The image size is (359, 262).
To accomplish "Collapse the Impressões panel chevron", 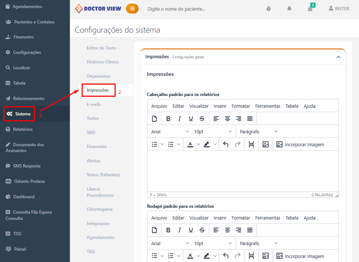I will (x=339, y=57).
